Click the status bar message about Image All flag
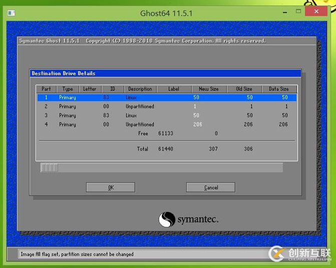The height and width of the screenshot is (268, 336). (x=77, y=254)
